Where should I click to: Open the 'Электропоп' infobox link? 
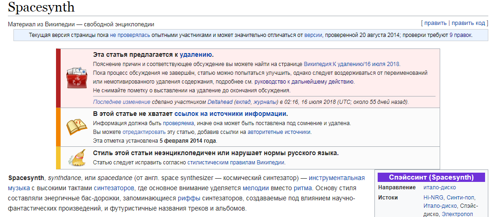(457, 215)
